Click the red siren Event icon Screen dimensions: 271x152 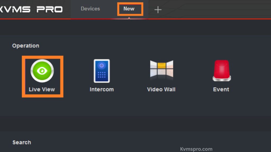(221, 71)
